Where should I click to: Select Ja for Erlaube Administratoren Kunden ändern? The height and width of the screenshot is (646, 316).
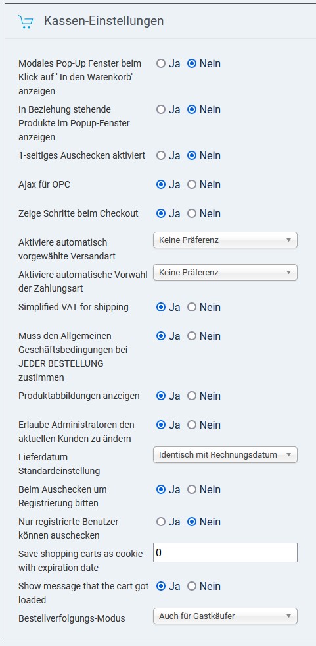tap(161, 425)
